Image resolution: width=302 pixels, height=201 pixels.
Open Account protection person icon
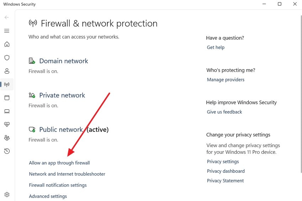(x=7, y=71)
